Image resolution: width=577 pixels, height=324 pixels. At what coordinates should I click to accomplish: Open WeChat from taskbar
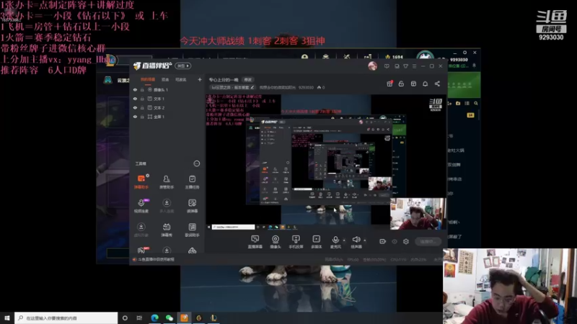(x=169, y=318)
